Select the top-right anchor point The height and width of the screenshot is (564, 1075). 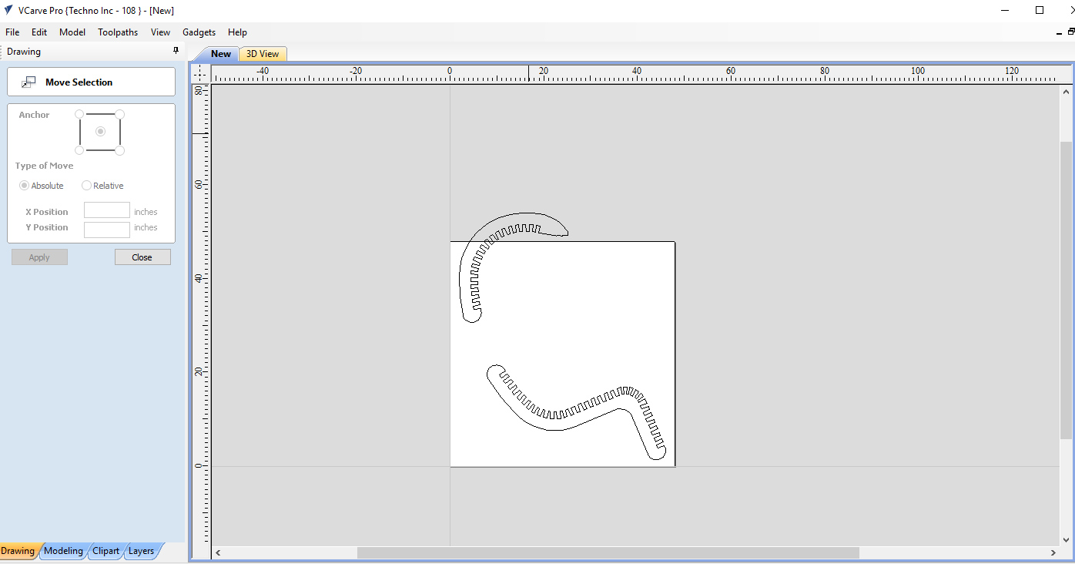(119, 114)
